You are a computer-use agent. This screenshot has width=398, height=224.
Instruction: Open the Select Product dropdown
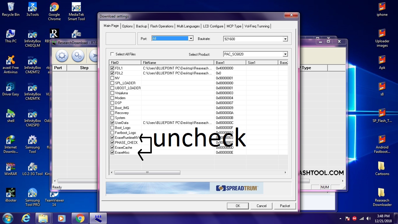click(x=285, y=54)
